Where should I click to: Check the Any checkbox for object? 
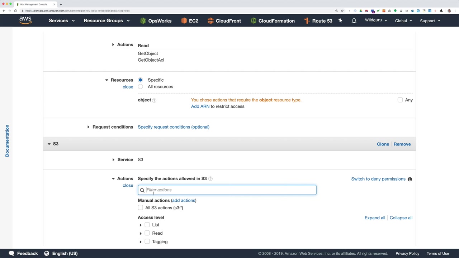(400, 100)
